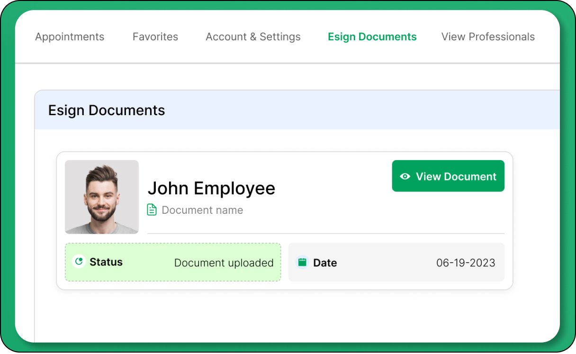
Task: Click the eye icon in View Document
Action: coord(405,176)
